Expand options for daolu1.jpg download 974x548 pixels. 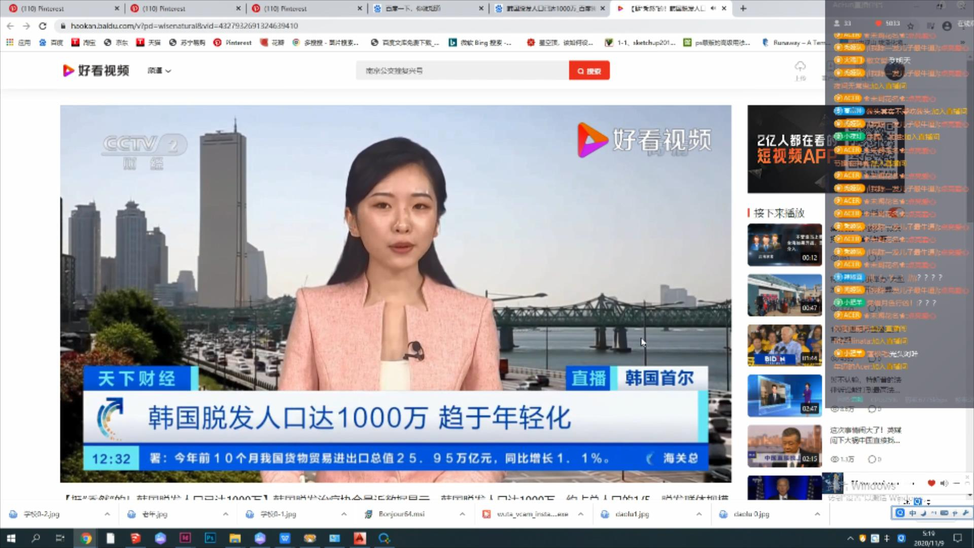click(699, 514)
